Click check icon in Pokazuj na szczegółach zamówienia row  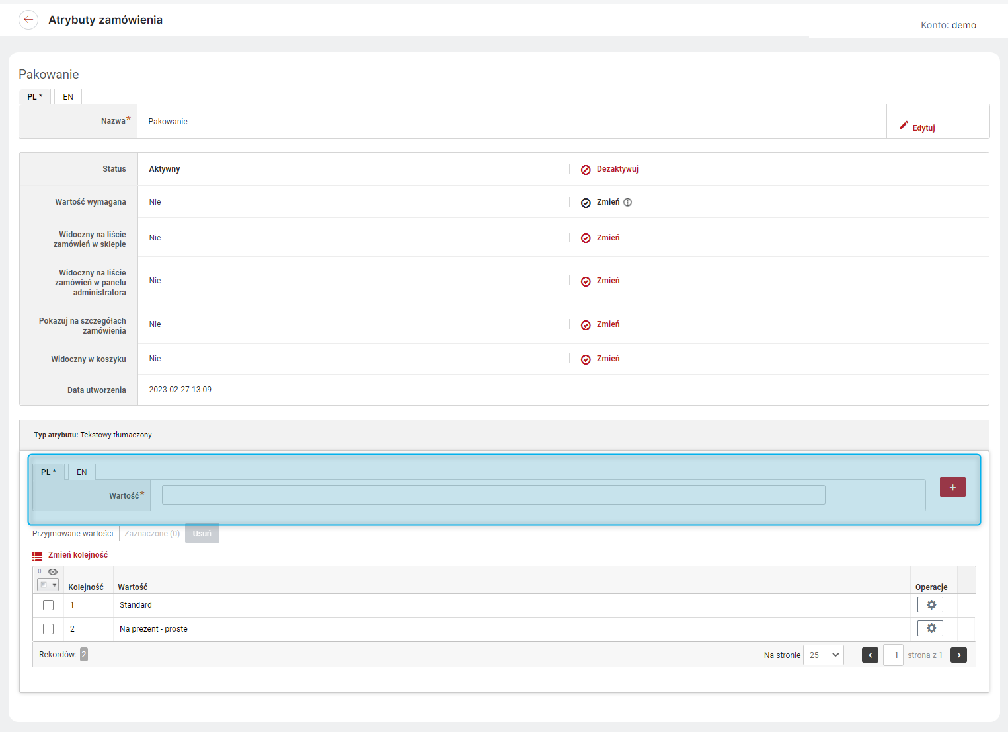click(586, 325)
